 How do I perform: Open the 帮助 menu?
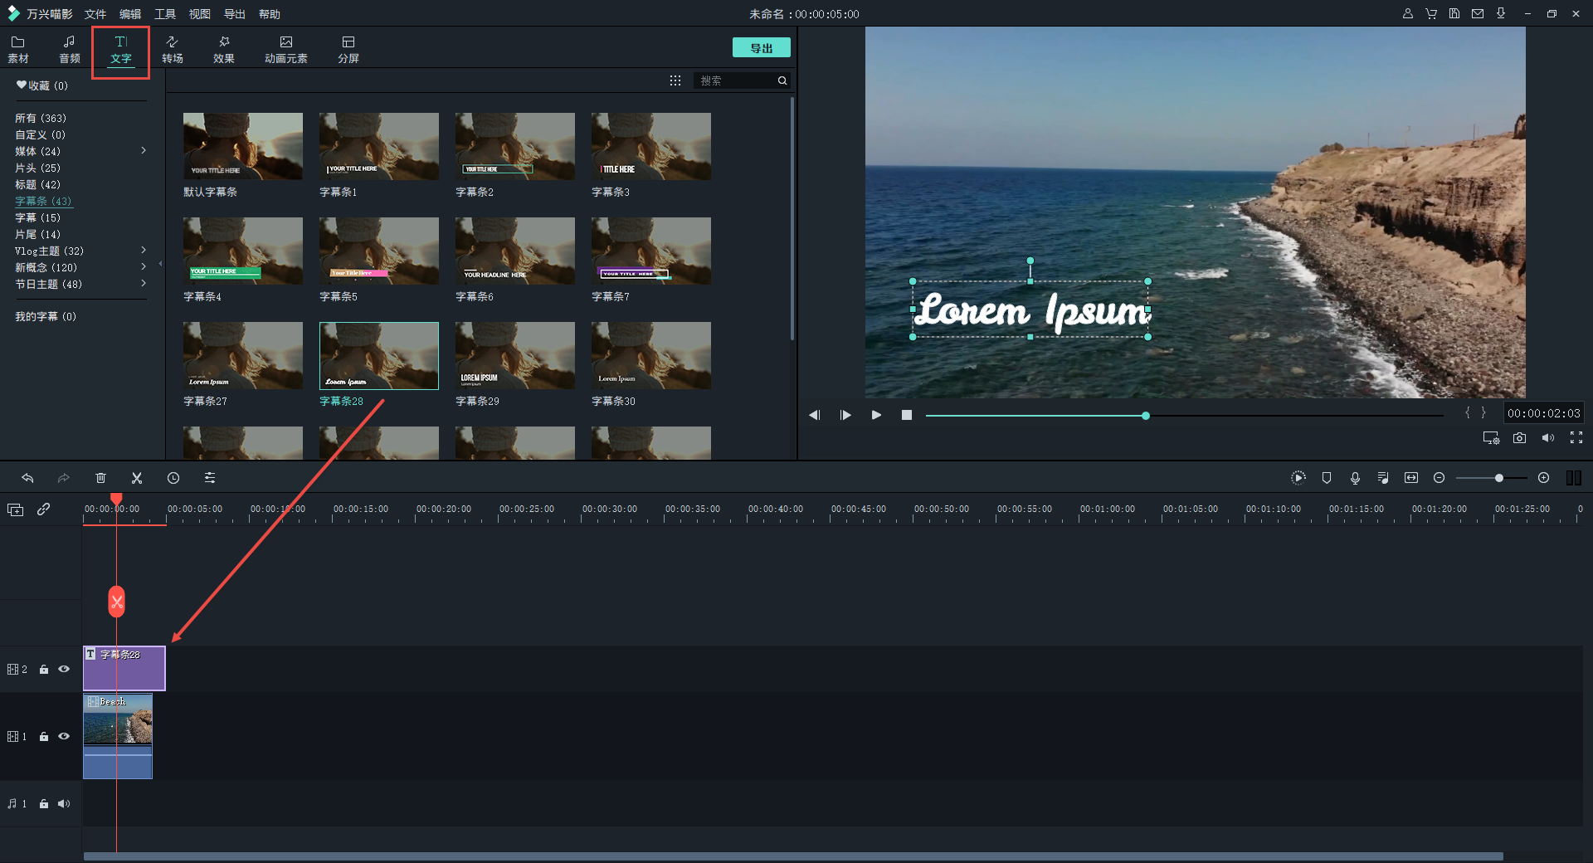tap(270, 14)
